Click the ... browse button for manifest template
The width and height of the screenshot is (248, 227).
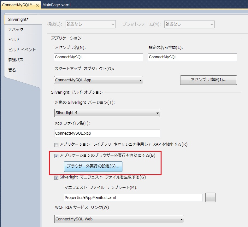pos(210,197)
